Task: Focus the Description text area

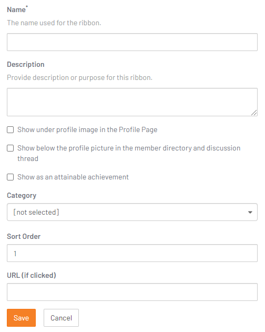Action: pyautogui.click(x=132, y=102)
